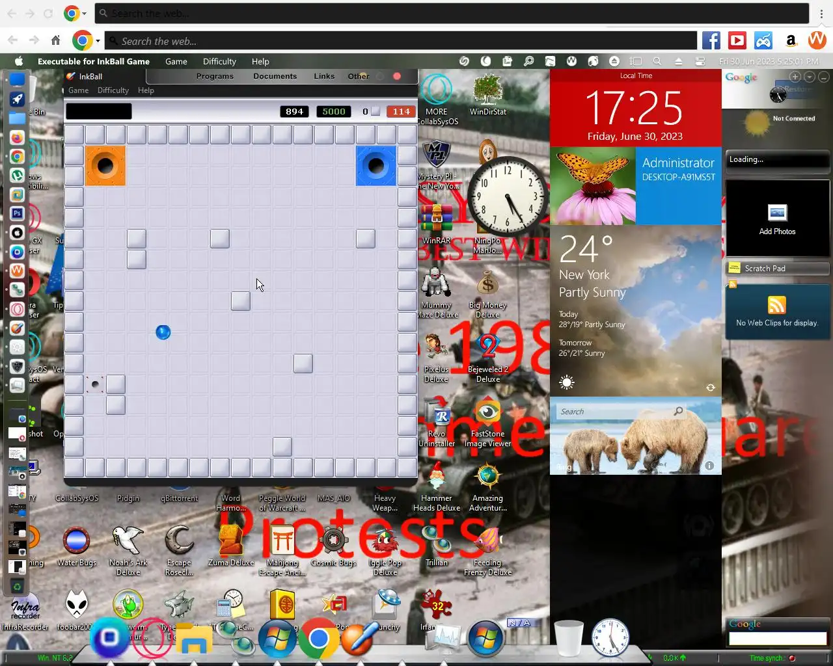
Task: Click the weather refresh icon
Action: point(711,388)
